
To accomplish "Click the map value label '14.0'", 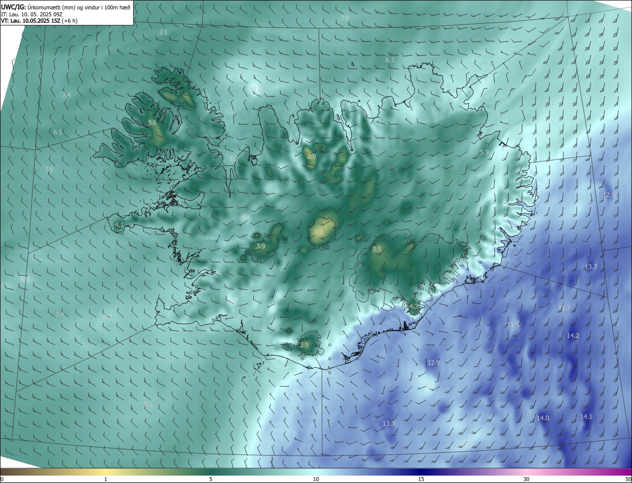I will 543,418.
